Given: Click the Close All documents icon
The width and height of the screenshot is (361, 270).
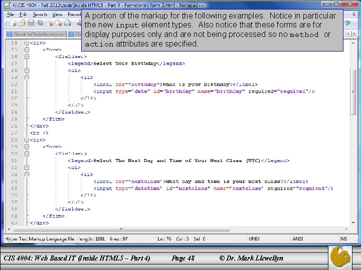Looking at the screenshot, I should [x=59, y=23].
